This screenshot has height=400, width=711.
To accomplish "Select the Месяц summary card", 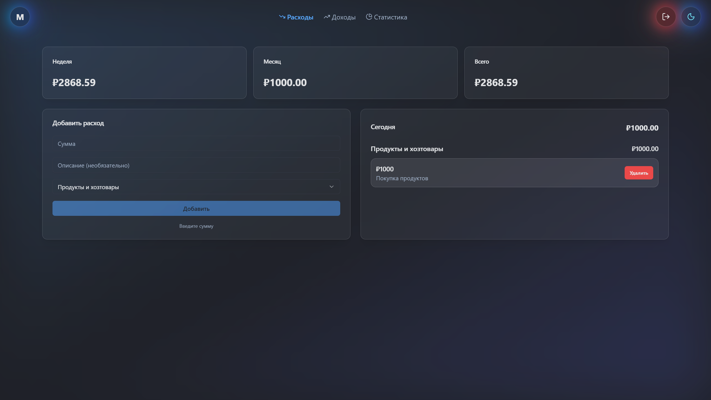I will tap(355, 73).
